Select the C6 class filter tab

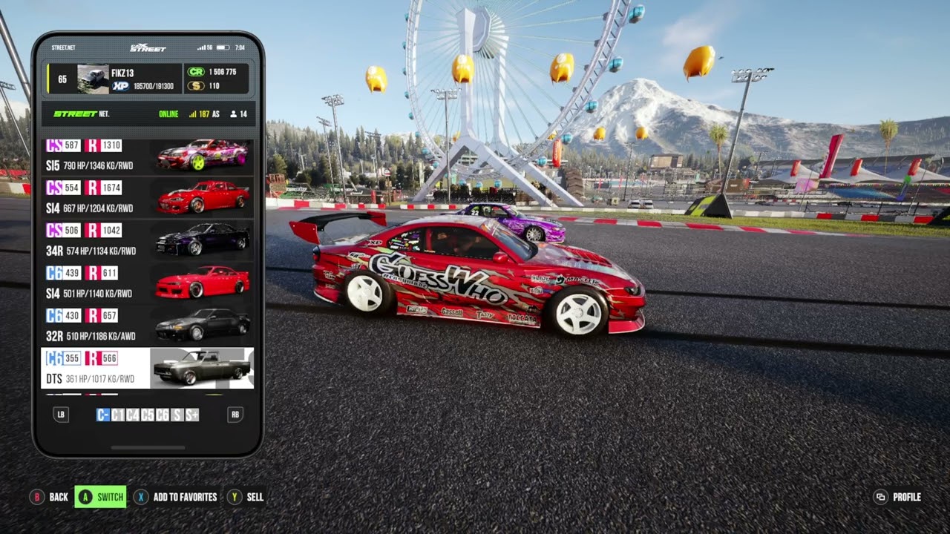pos(162,415)
